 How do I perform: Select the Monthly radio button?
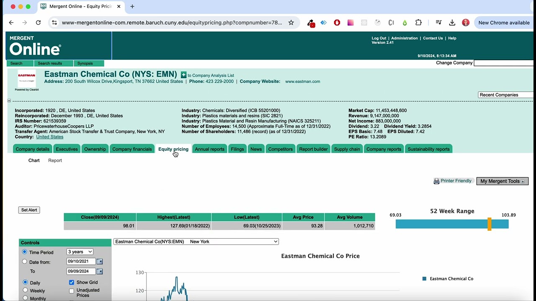point(25,298)
